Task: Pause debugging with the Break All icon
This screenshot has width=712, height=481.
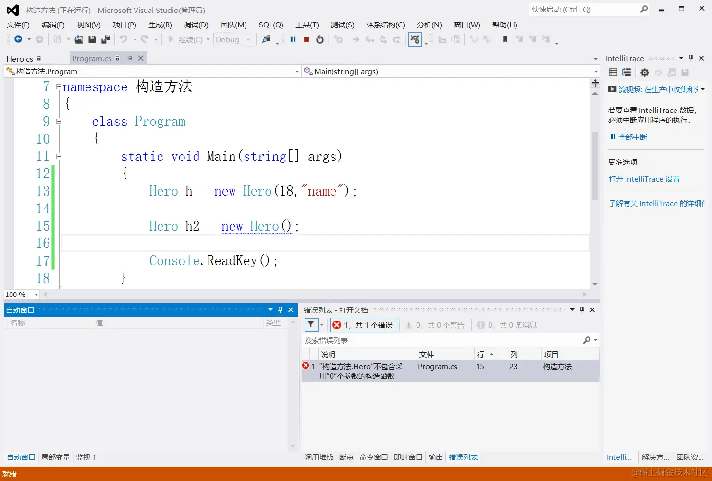Action: pos(293,39)
